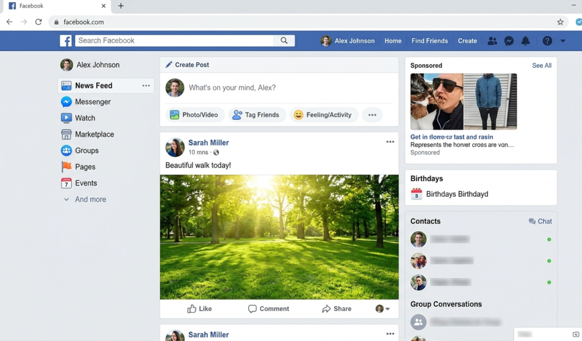Open the options menu on Sarah Miller's post

(390, 142)
